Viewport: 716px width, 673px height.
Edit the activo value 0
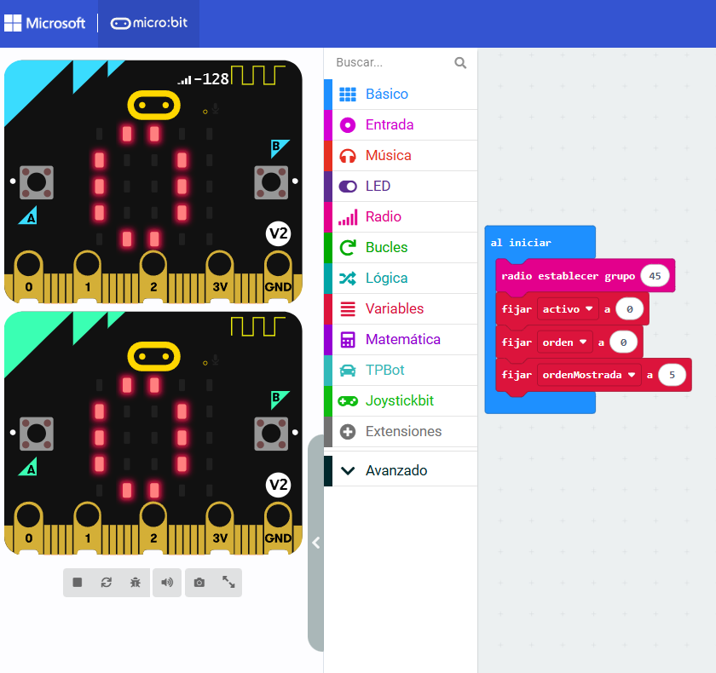(629, 309)
